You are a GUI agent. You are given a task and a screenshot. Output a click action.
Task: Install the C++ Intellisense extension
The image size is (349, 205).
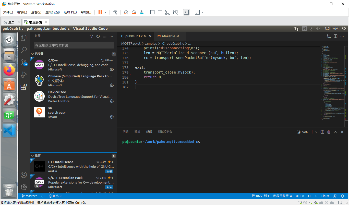tap(109, 171)
